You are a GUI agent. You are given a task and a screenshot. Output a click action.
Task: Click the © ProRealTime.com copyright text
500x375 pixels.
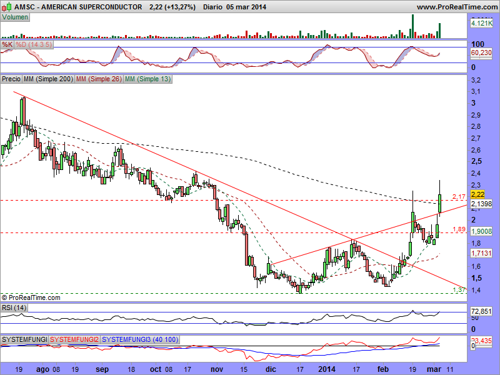click(x=31, y=298)
